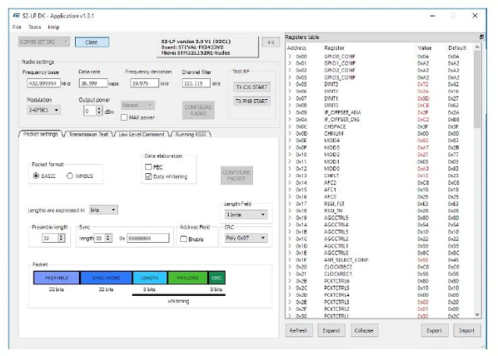Enable the Address Field checkbox

coord(183,239)
